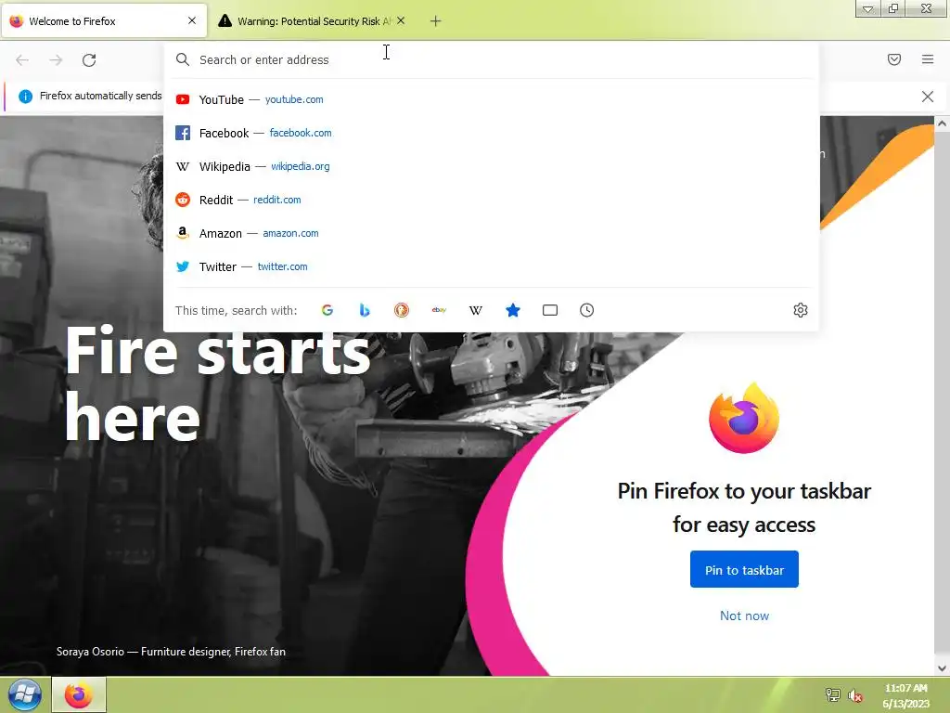Search open Tabs using the rectangle icon
950x713 pixels.
549,310
